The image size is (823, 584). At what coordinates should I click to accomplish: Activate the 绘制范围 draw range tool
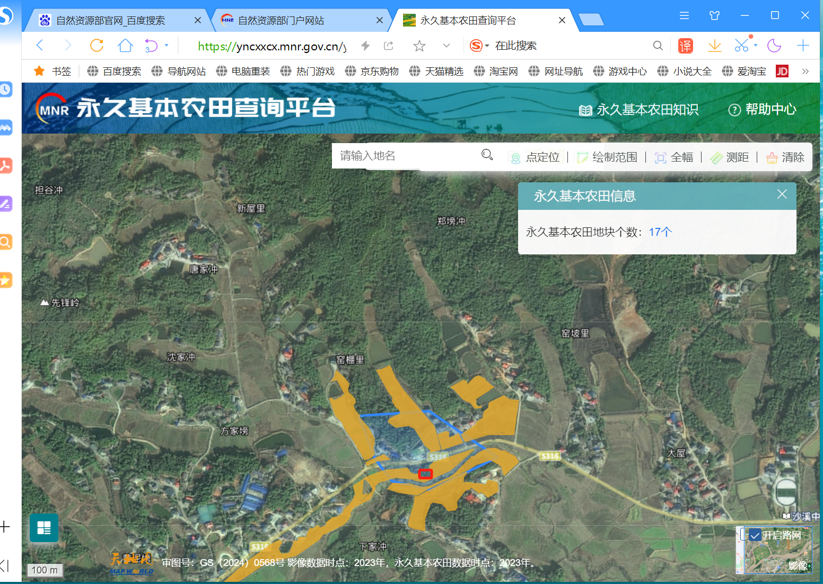(607, 157)
